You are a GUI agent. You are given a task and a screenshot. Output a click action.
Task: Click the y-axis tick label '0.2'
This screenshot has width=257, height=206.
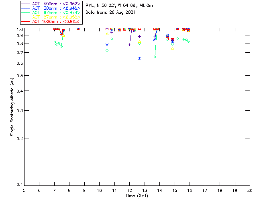(x=20, y=138)
